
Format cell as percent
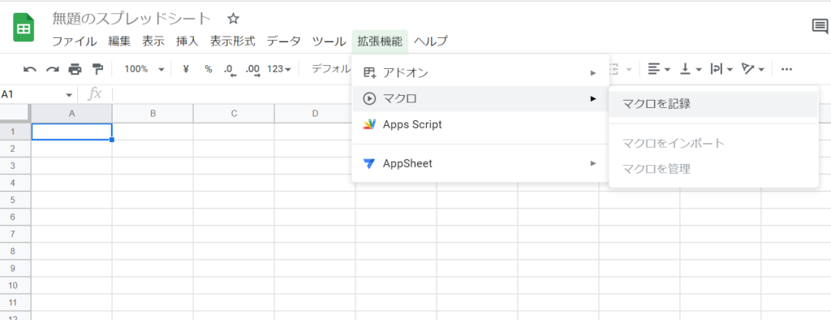tap(209, 69)
